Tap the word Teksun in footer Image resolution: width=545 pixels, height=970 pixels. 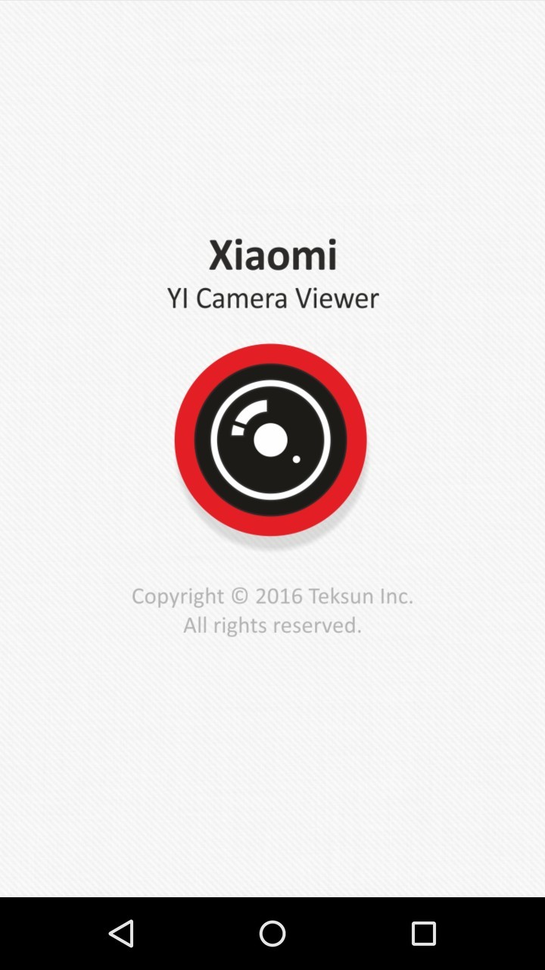pos(341,596)
